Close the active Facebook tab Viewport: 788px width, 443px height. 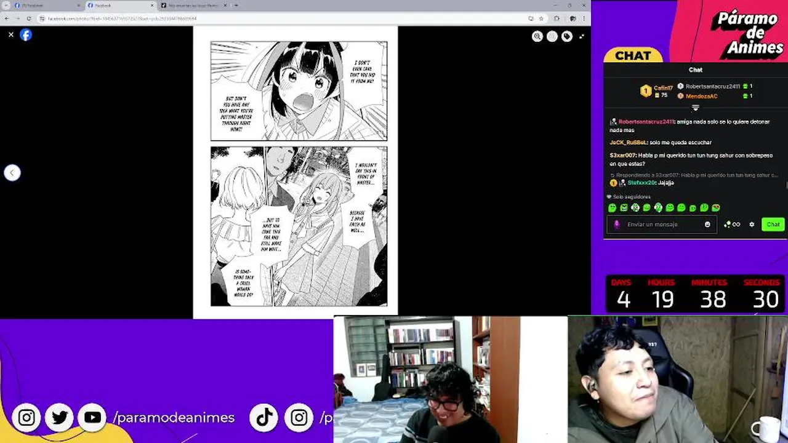pyautogui.click(x=152, y=5)
